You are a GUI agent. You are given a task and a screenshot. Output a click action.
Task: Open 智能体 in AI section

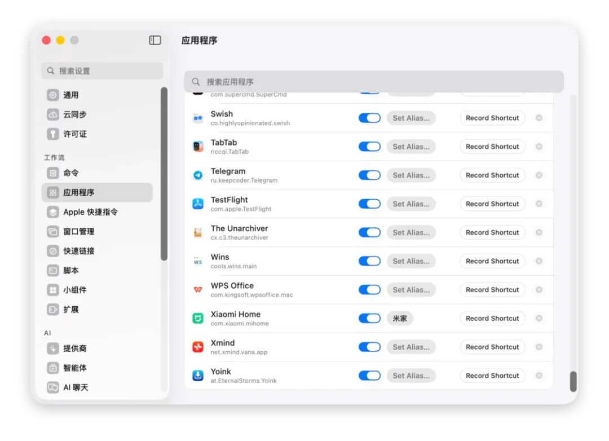point(97,368)
